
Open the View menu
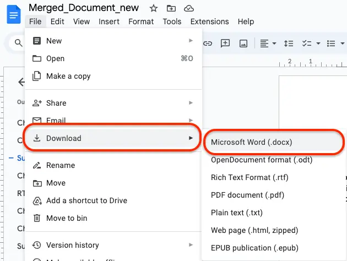tap(82, 21)
